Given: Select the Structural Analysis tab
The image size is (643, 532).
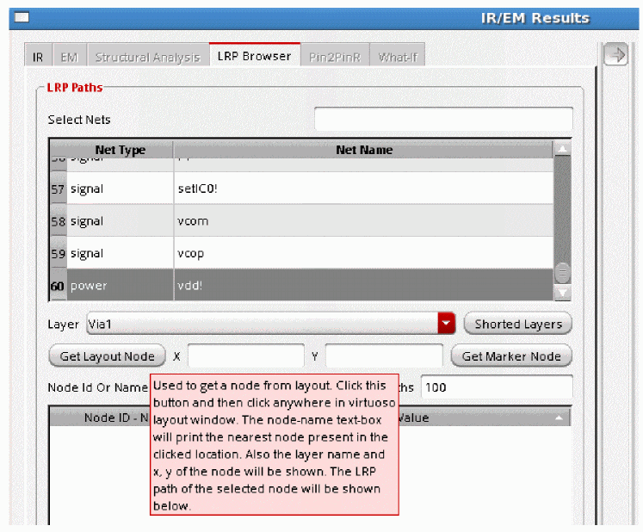Looking at the screenshot, I should coord(148,57).
